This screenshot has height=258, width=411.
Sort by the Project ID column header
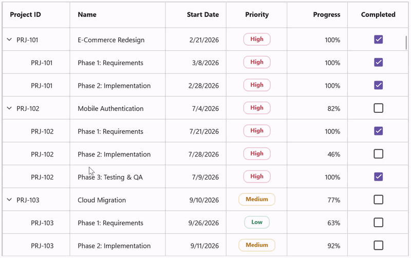click(x=25, y=15)
